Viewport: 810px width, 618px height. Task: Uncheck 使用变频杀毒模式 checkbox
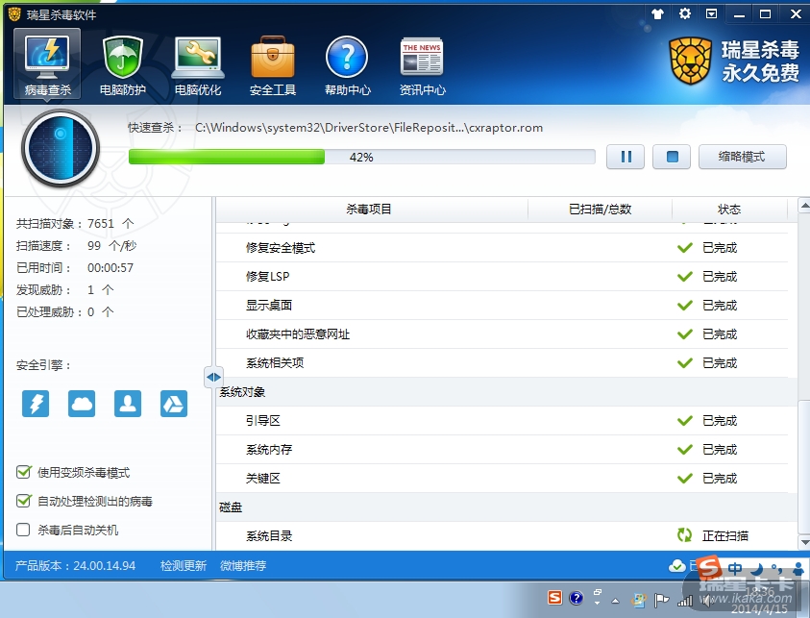(x=23, y=472)
